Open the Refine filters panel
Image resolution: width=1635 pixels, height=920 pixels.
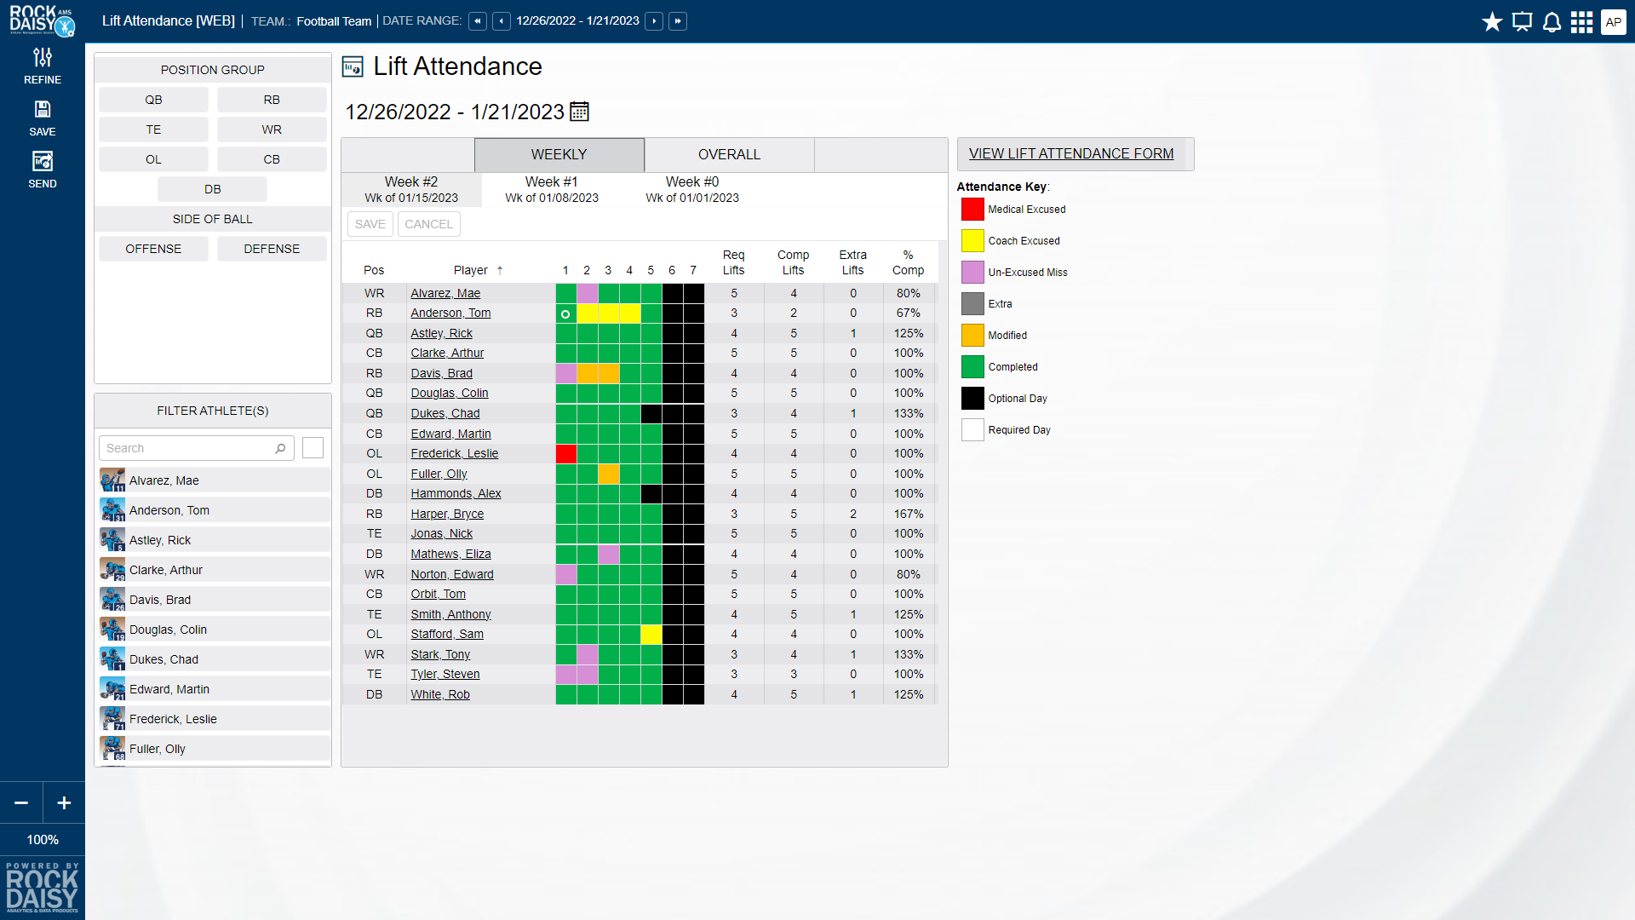pyautogui.click(x=43, y=66)
